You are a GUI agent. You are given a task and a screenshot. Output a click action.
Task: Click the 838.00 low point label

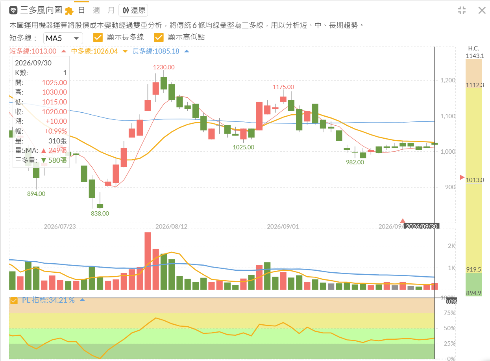pyautogui.click(x=100, y=213)
